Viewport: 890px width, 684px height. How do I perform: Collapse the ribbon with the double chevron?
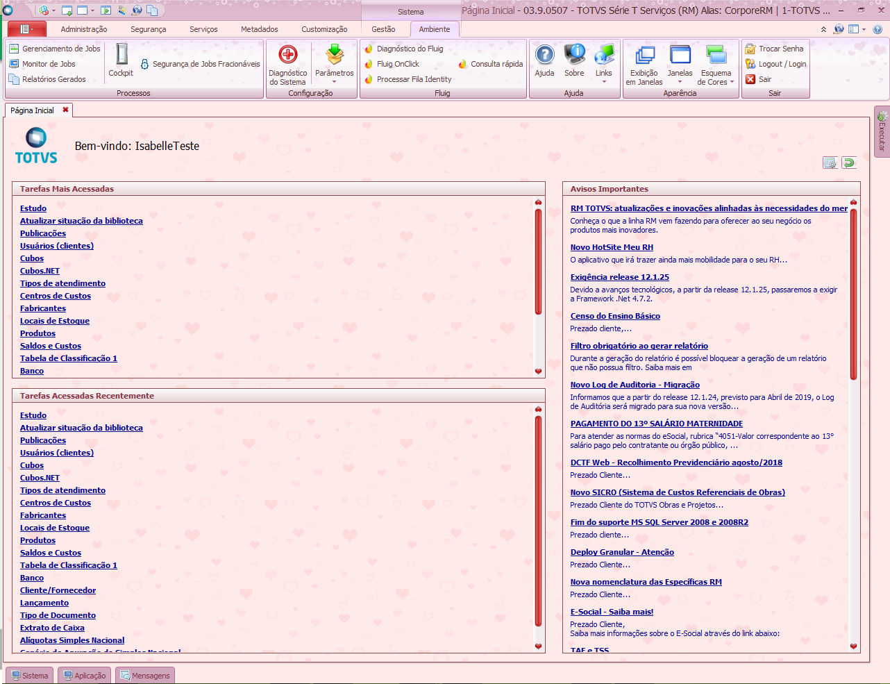tap(824, 30)
